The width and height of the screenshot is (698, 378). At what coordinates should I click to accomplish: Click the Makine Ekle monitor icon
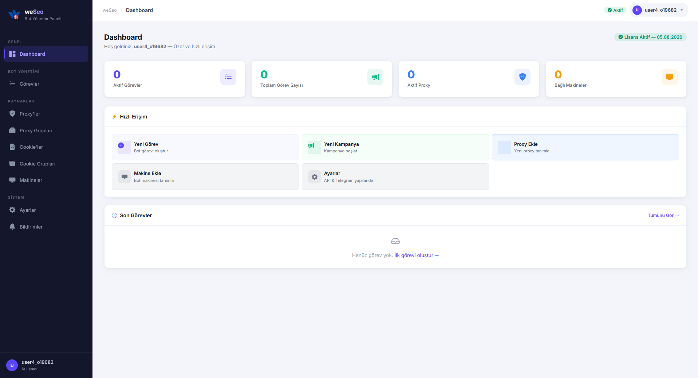[x=125, y=177]
